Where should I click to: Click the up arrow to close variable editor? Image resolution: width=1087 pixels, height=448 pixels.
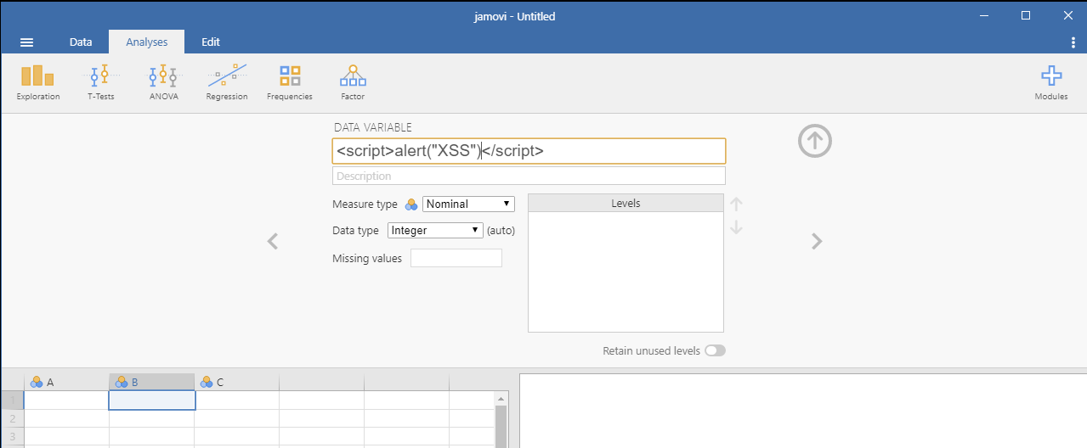point(814,142)
